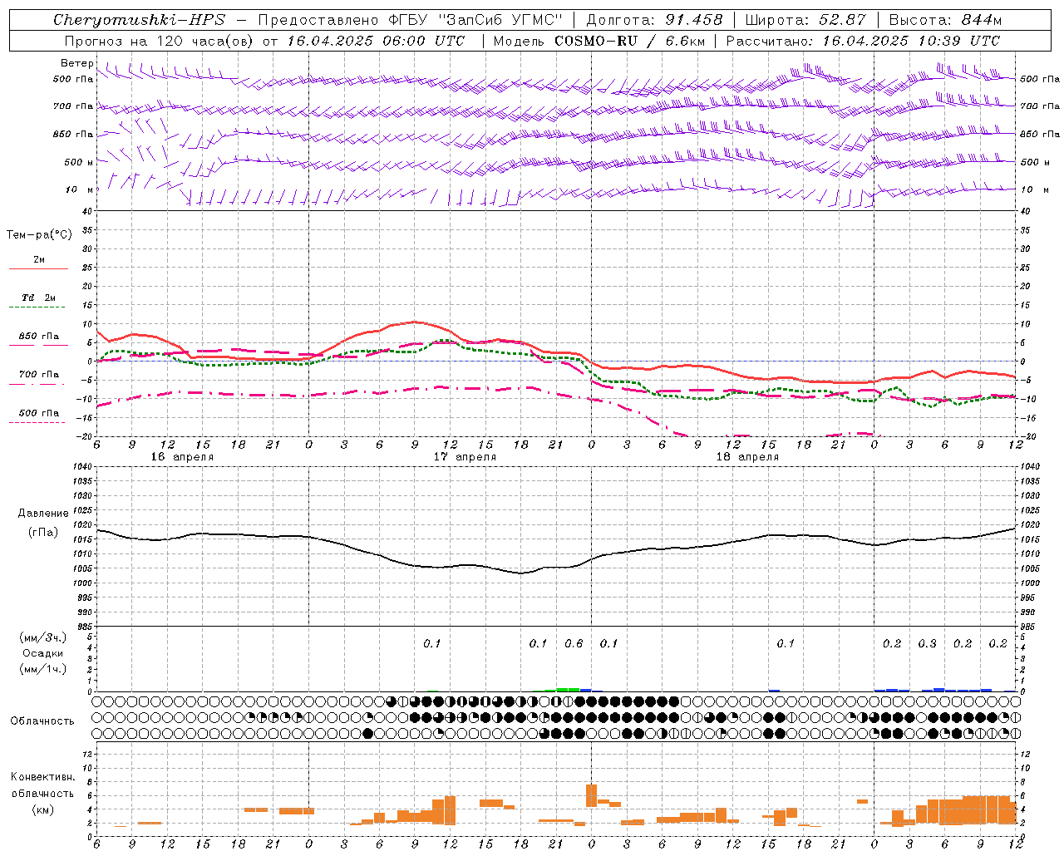
Task: Click the (км) unit under convective cloudiness
Action: pyautogui.click(x=42, y=809)
